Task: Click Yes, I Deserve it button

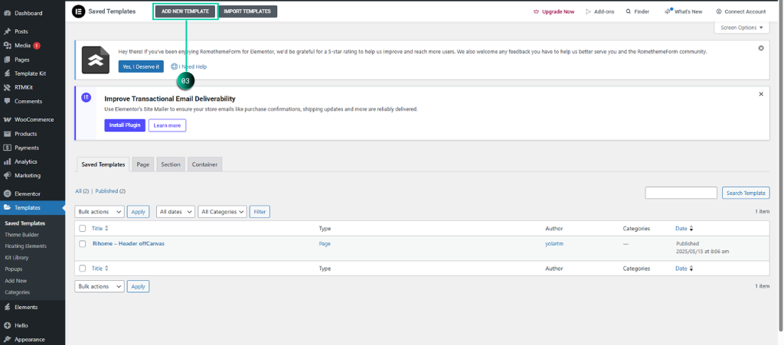Action: click(141, 67)
